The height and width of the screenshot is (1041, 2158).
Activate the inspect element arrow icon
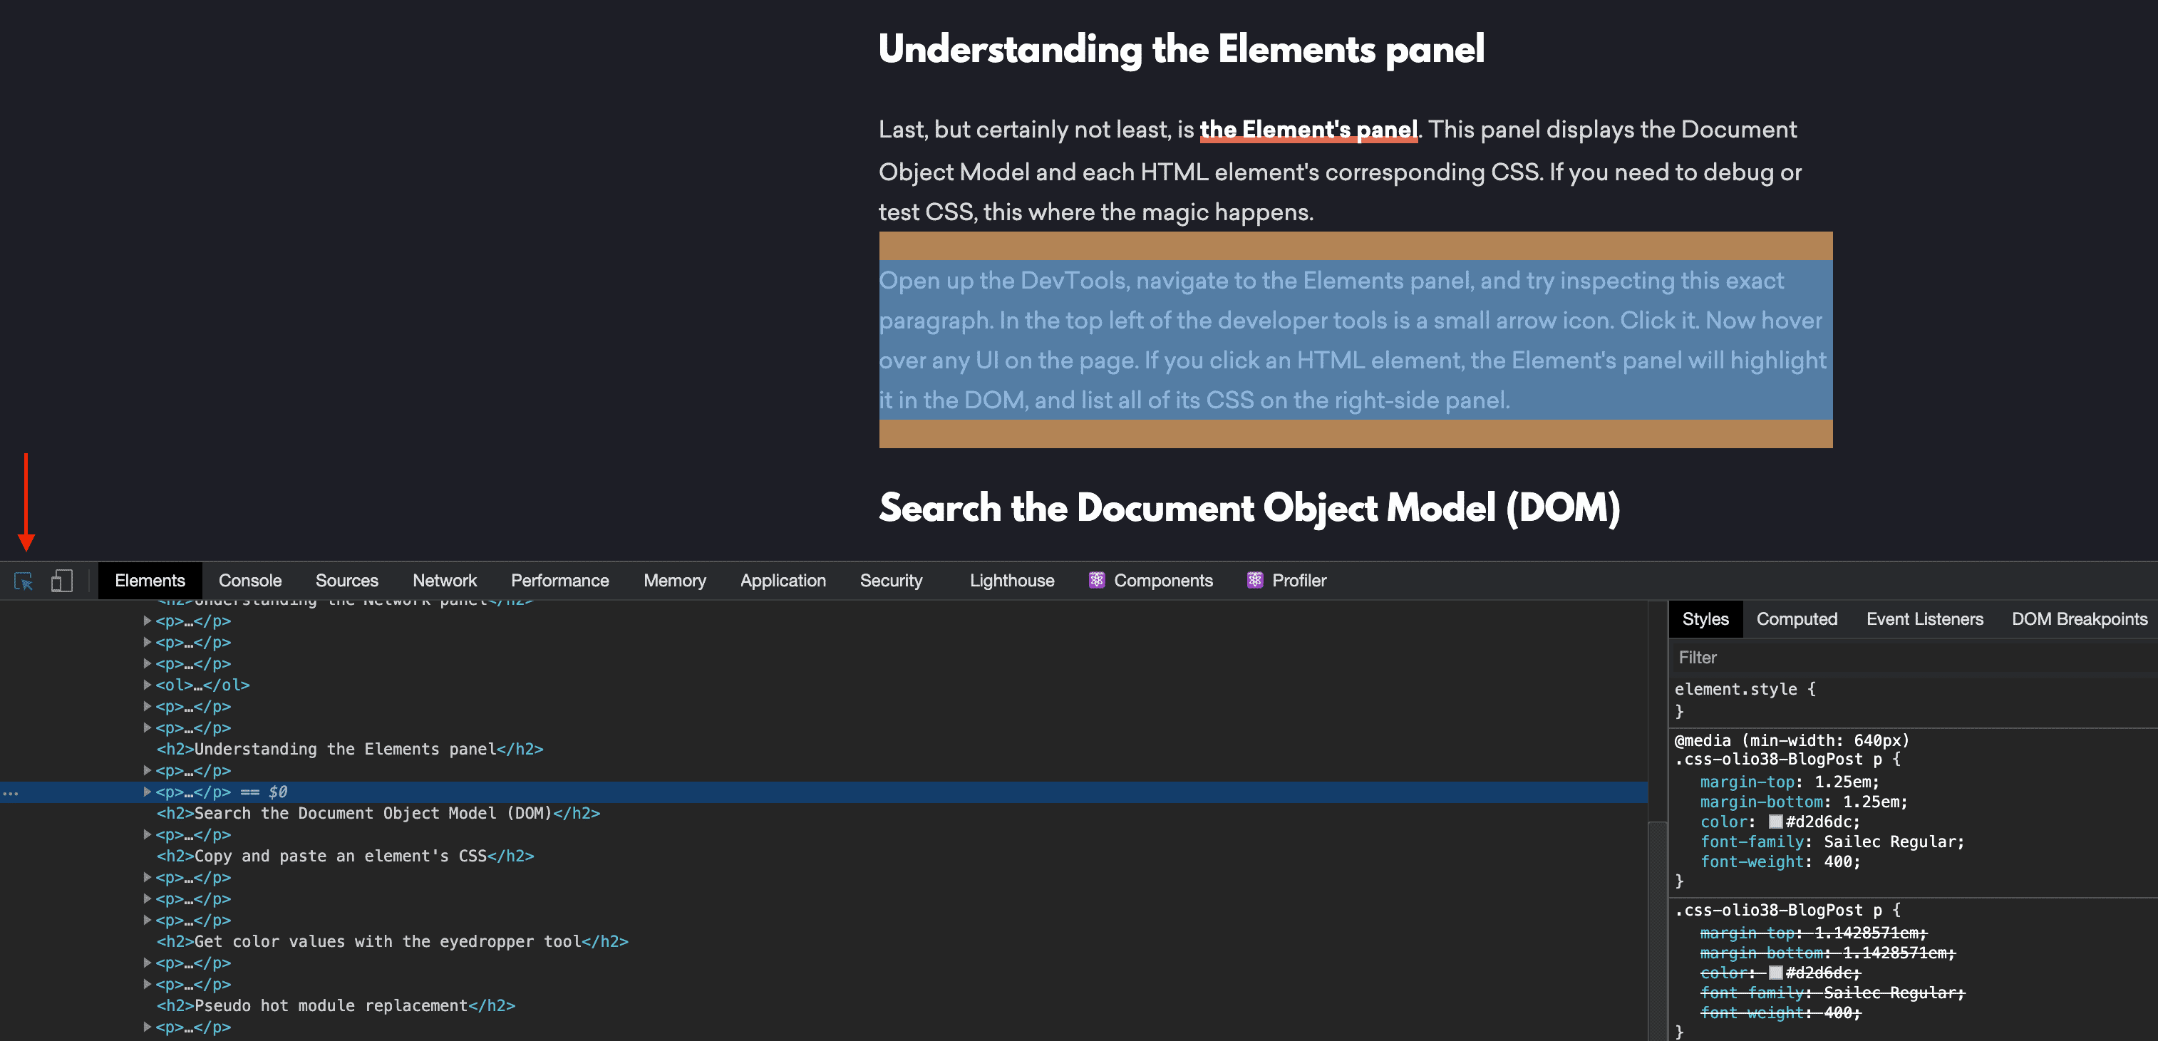(x=24, y=581)
